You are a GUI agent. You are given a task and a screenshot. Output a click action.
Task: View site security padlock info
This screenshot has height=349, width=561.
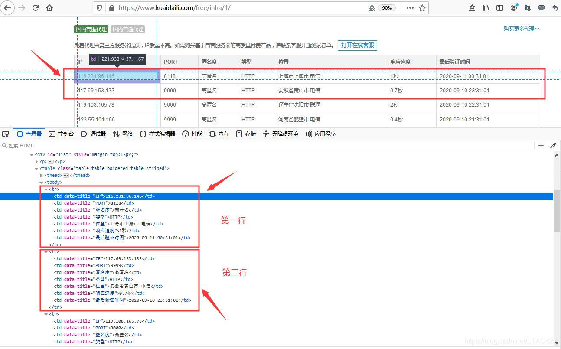click(x=112, y=8)
